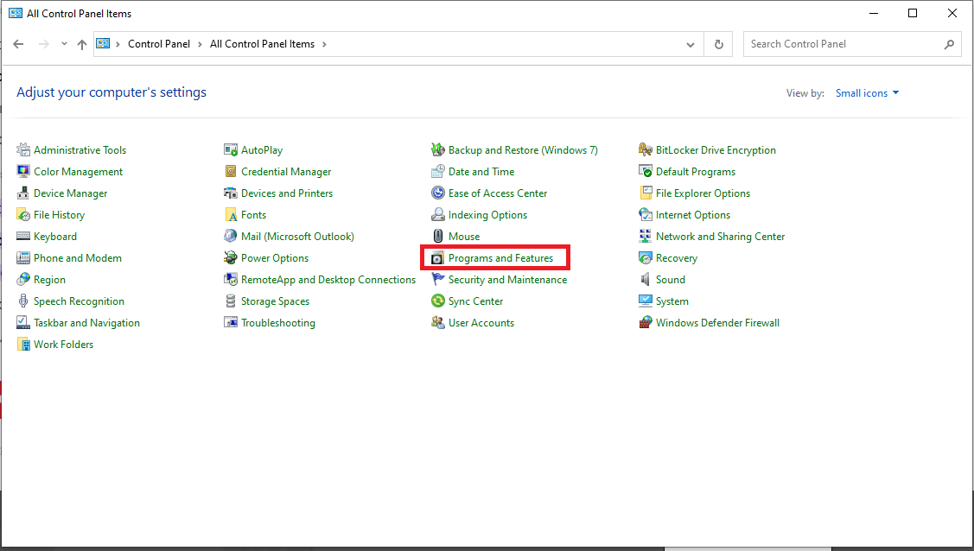Refresh the Control Panel view
The width and height of the screenshot is (974, 551).
click(719, 44)
